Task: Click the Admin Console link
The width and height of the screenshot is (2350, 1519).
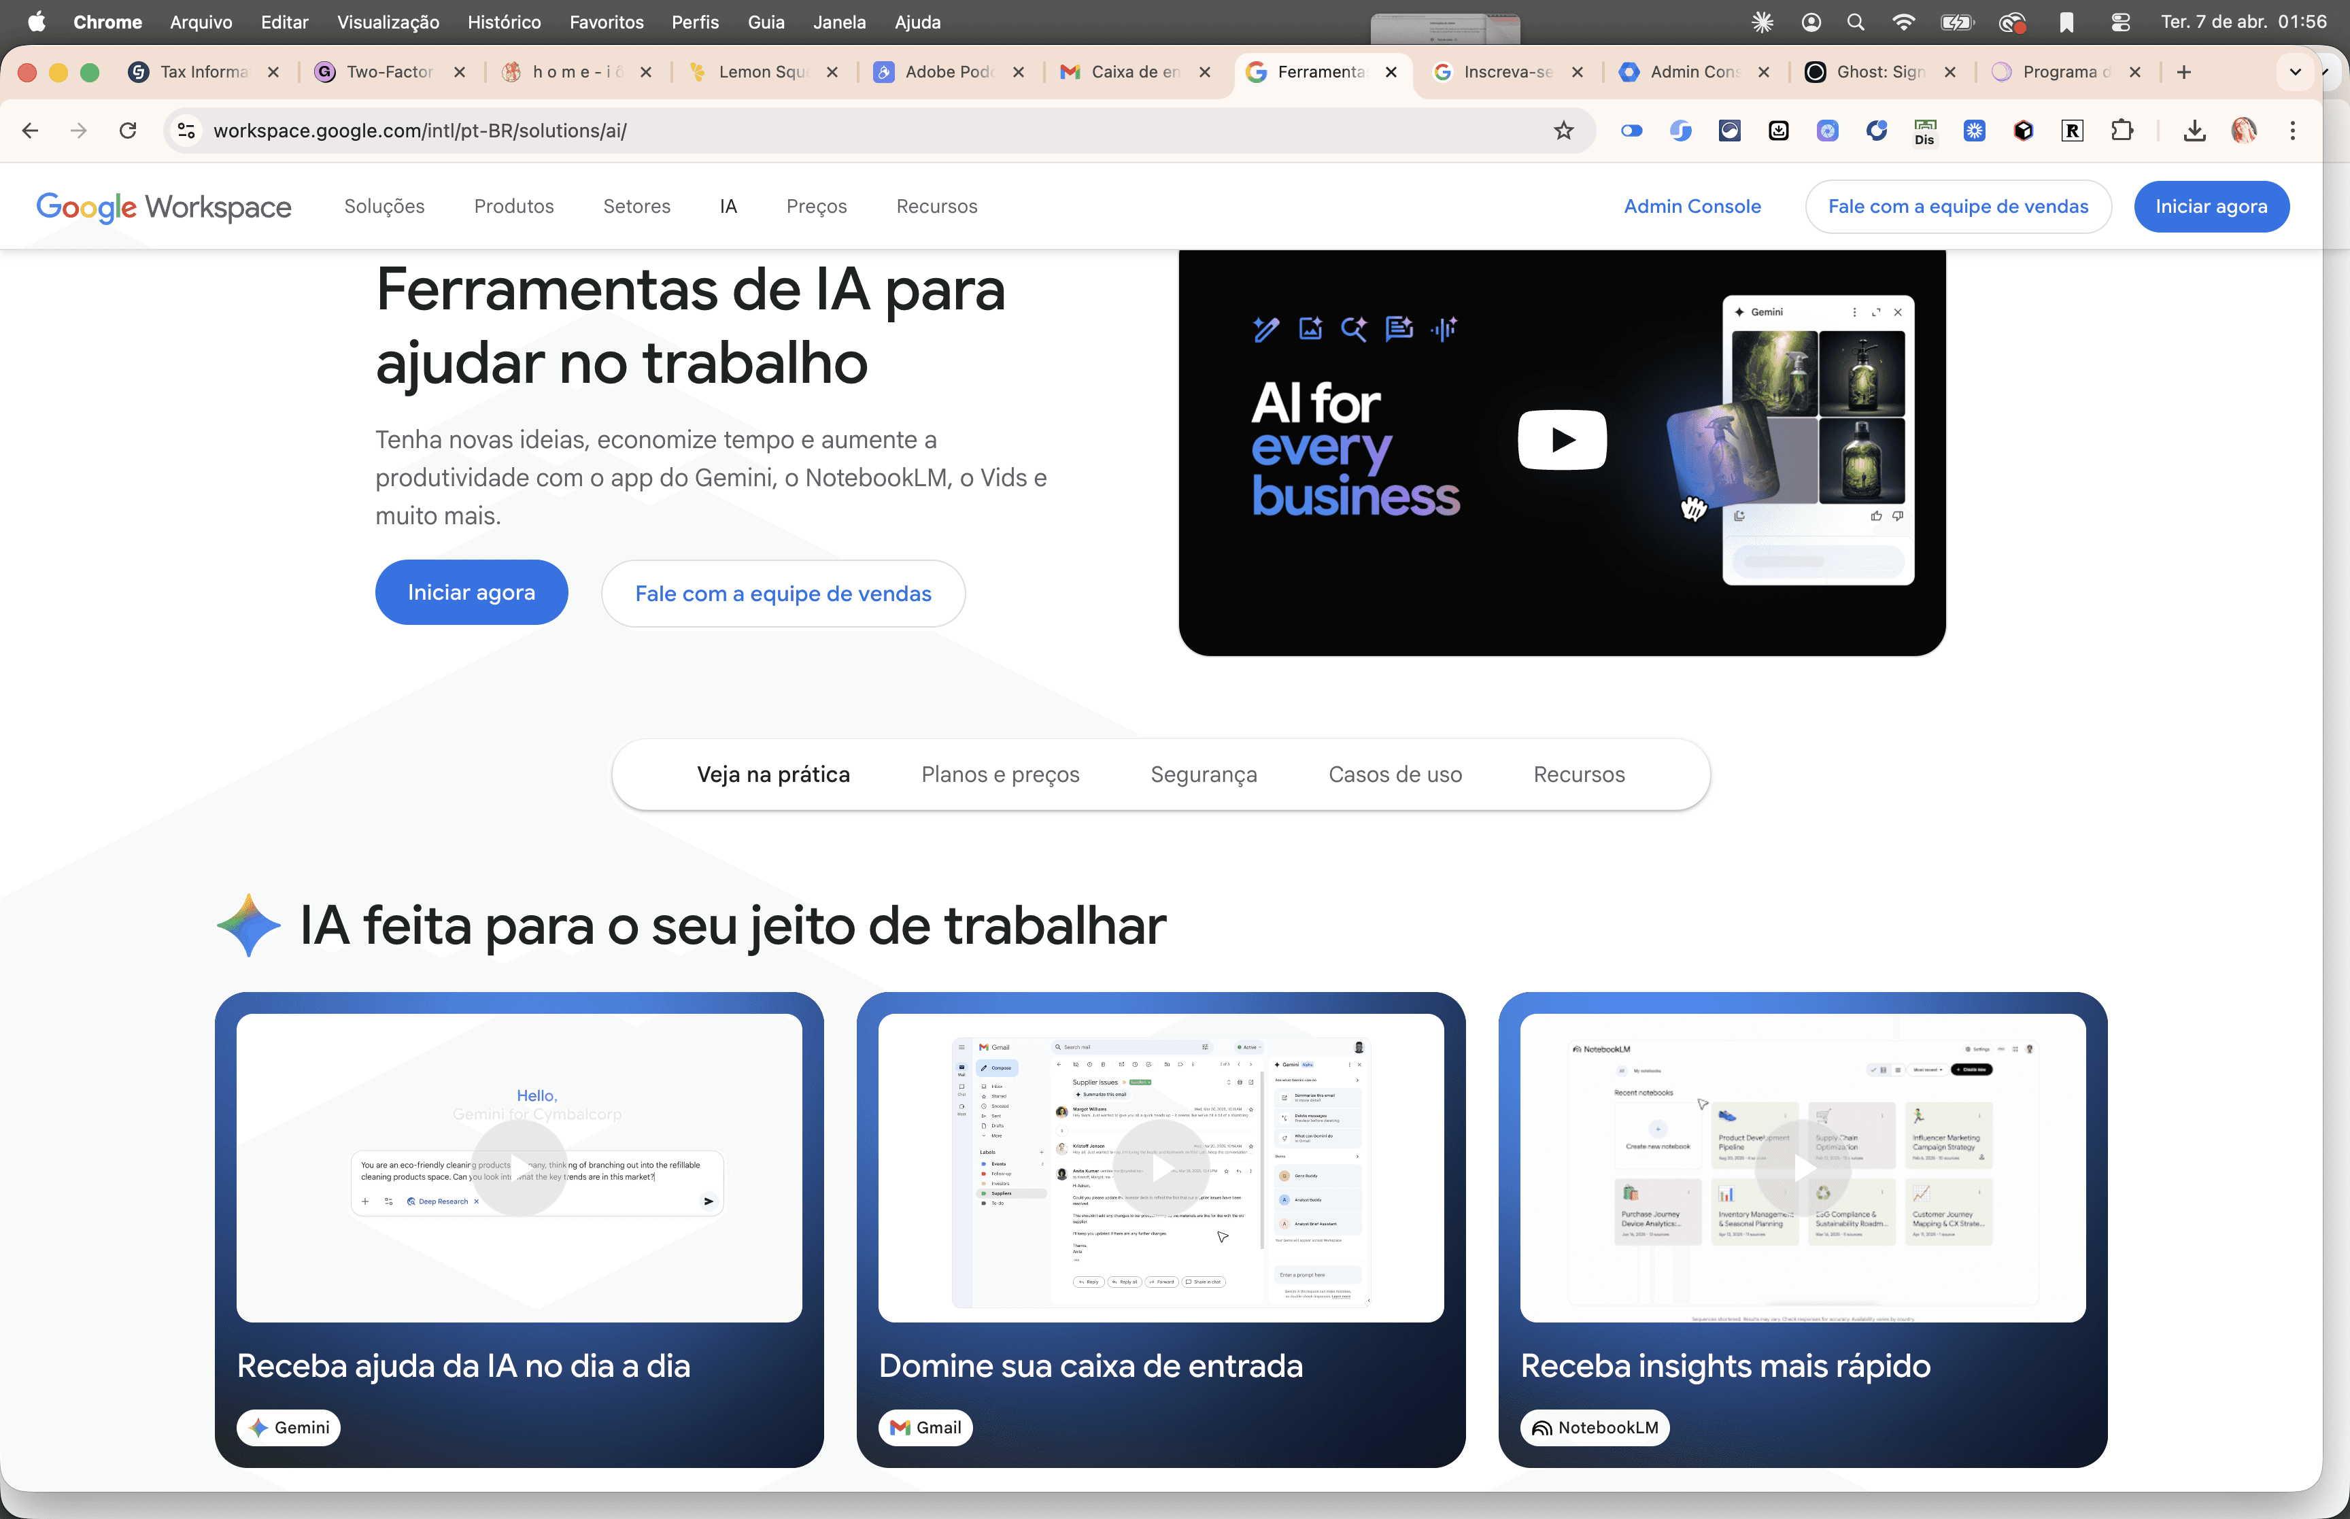Action: coord(1691,206)
